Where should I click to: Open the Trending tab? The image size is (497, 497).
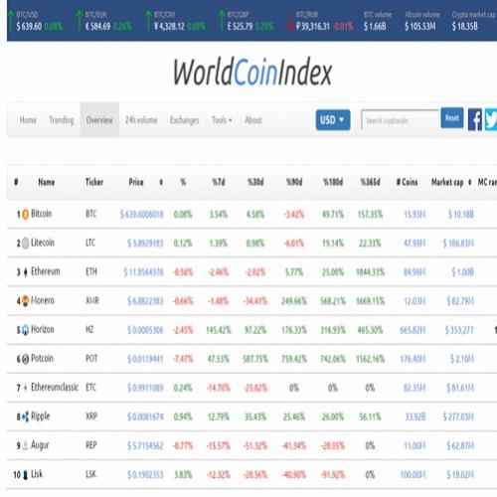click(62, 120)
